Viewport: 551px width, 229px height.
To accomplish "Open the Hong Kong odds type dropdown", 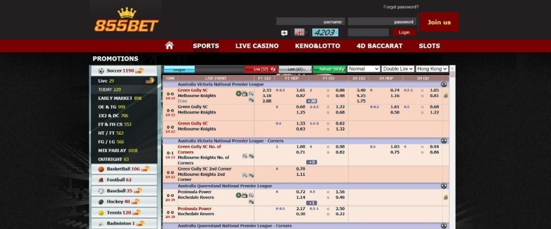I will click(432, 69).
